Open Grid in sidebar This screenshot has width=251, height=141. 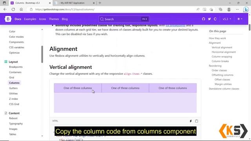tap(11, 78)
